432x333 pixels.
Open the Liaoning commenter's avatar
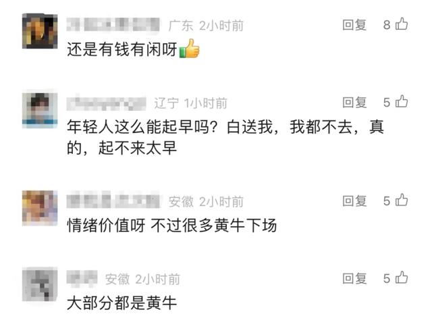[40, 110]
